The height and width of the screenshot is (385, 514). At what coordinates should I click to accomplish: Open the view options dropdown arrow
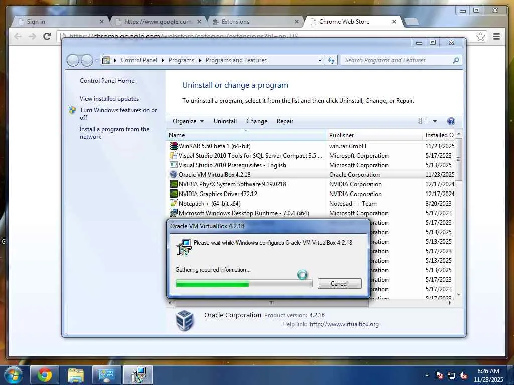click(435, 121)
